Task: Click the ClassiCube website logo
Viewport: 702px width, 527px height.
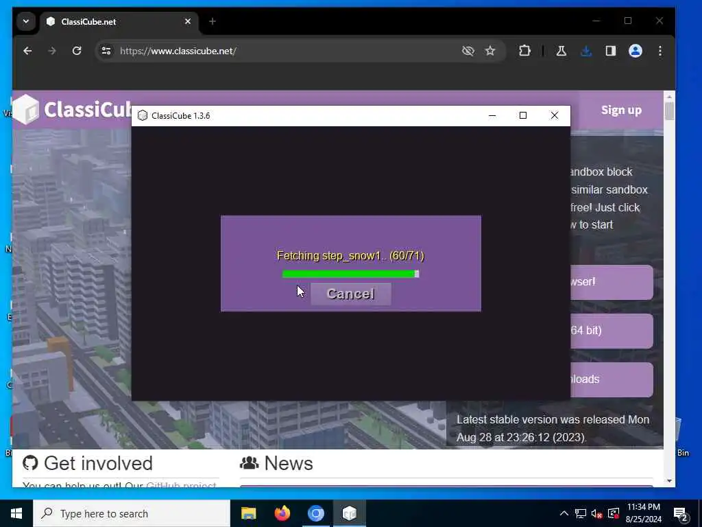Action: 73,110
